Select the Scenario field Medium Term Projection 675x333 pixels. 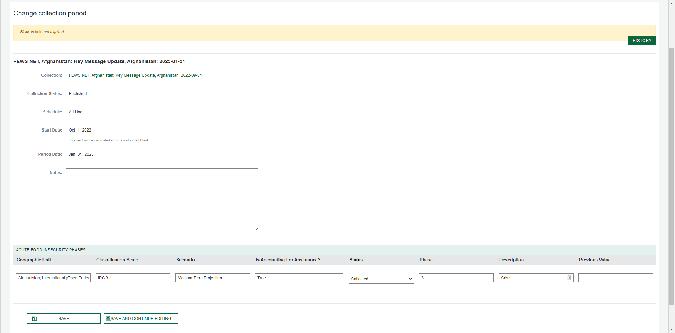click(212, 278)
